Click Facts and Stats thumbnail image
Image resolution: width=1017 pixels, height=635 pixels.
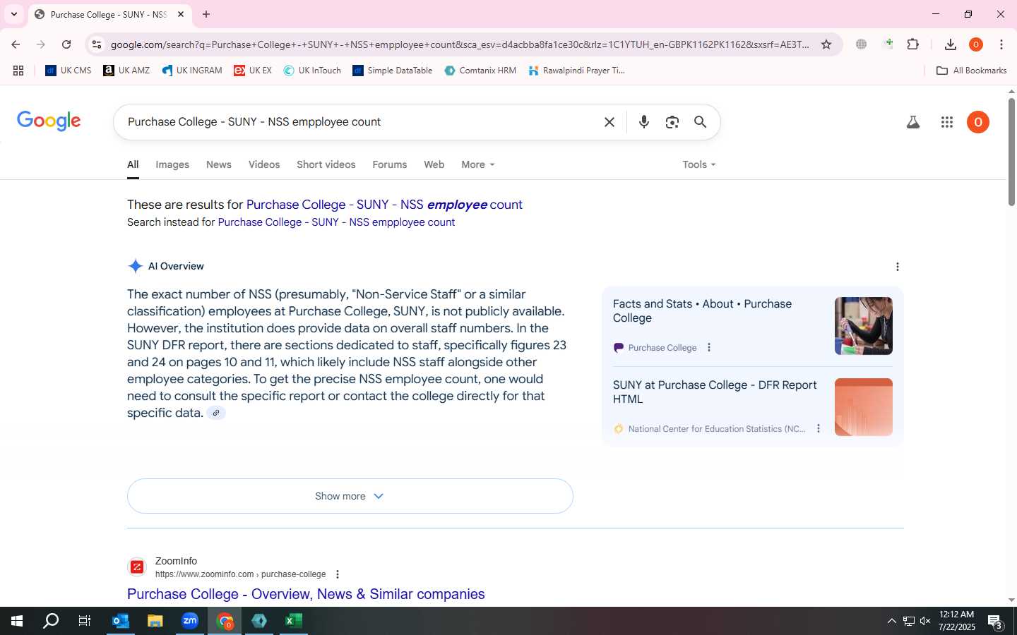point(864,326)
